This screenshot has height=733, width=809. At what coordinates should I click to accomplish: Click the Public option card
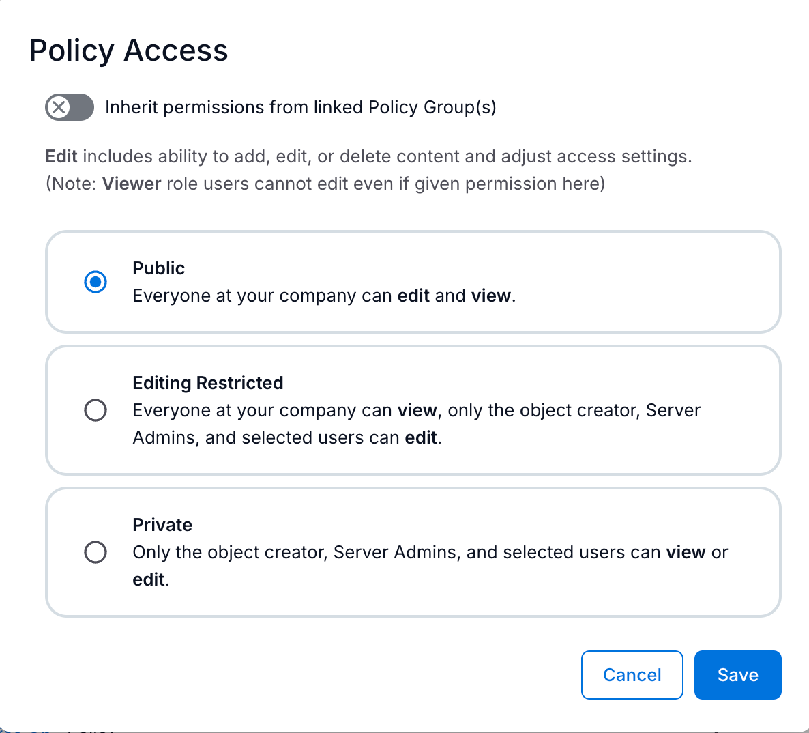(413, 281)
